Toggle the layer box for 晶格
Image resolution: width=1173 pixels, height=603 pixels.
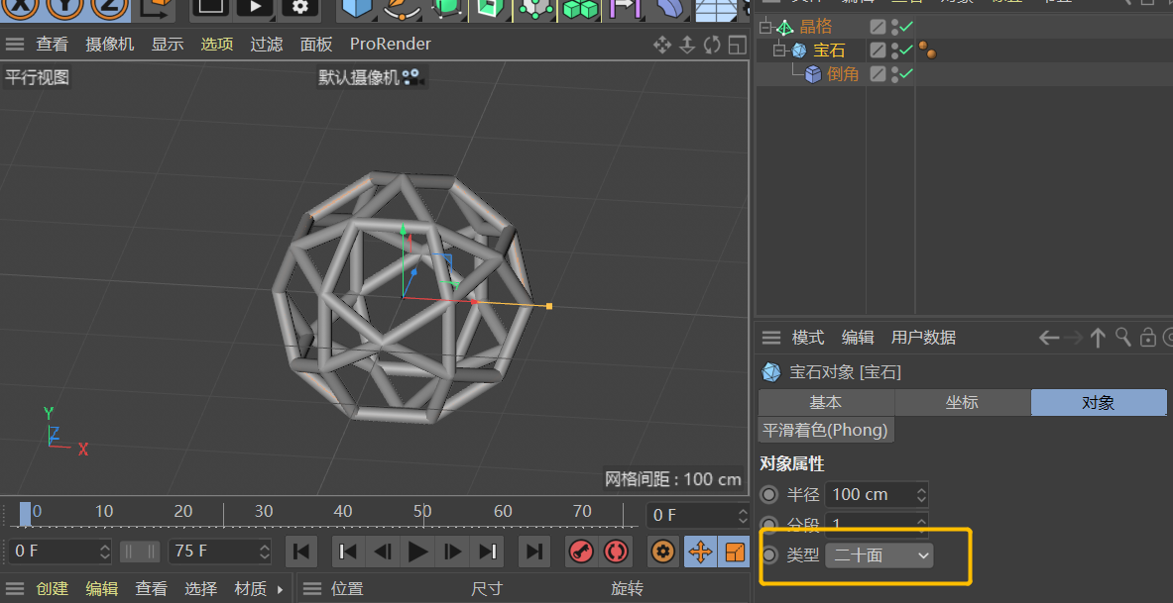[x=878, y=27]
